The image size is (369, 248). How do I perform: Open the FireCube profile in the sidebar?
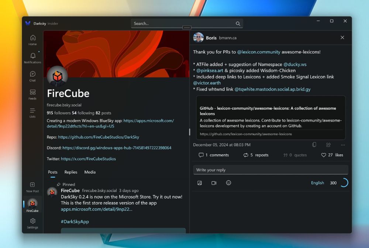coord(33,205)
